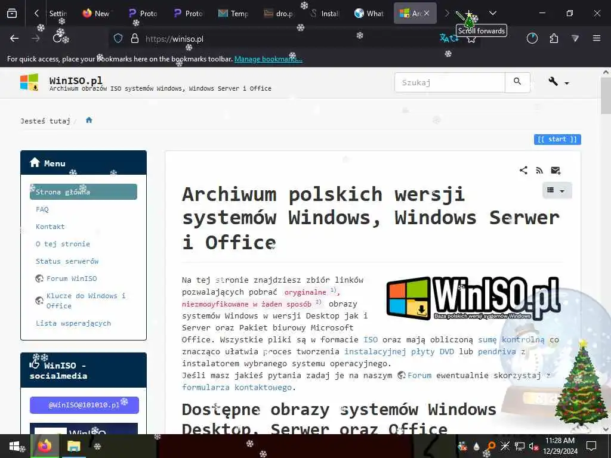Open the Firefox View icon at tab strip
Screen dimensions: 611x458
click(x=12, y=14)
